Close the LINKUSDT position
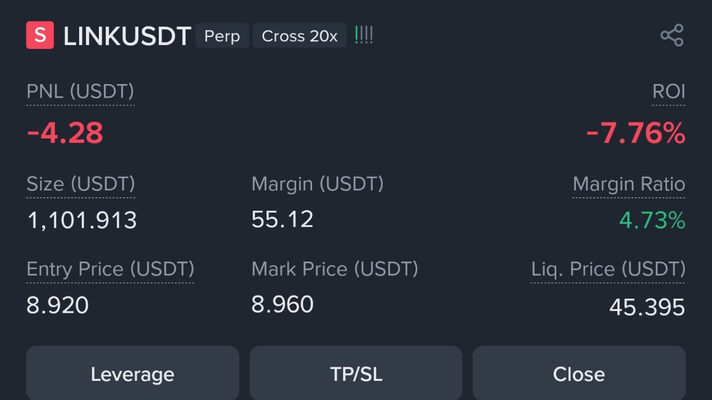 [x=579, y=373]
